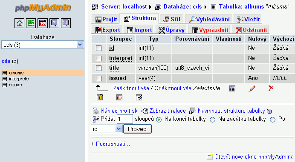Select Na začátku tabulky radio button
295x162 pixels.
(x=212, y=119)
